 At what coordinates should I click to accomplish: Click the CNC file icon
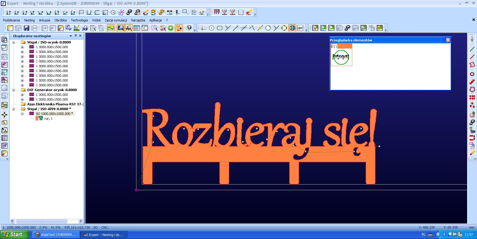(x=35, y=28)
